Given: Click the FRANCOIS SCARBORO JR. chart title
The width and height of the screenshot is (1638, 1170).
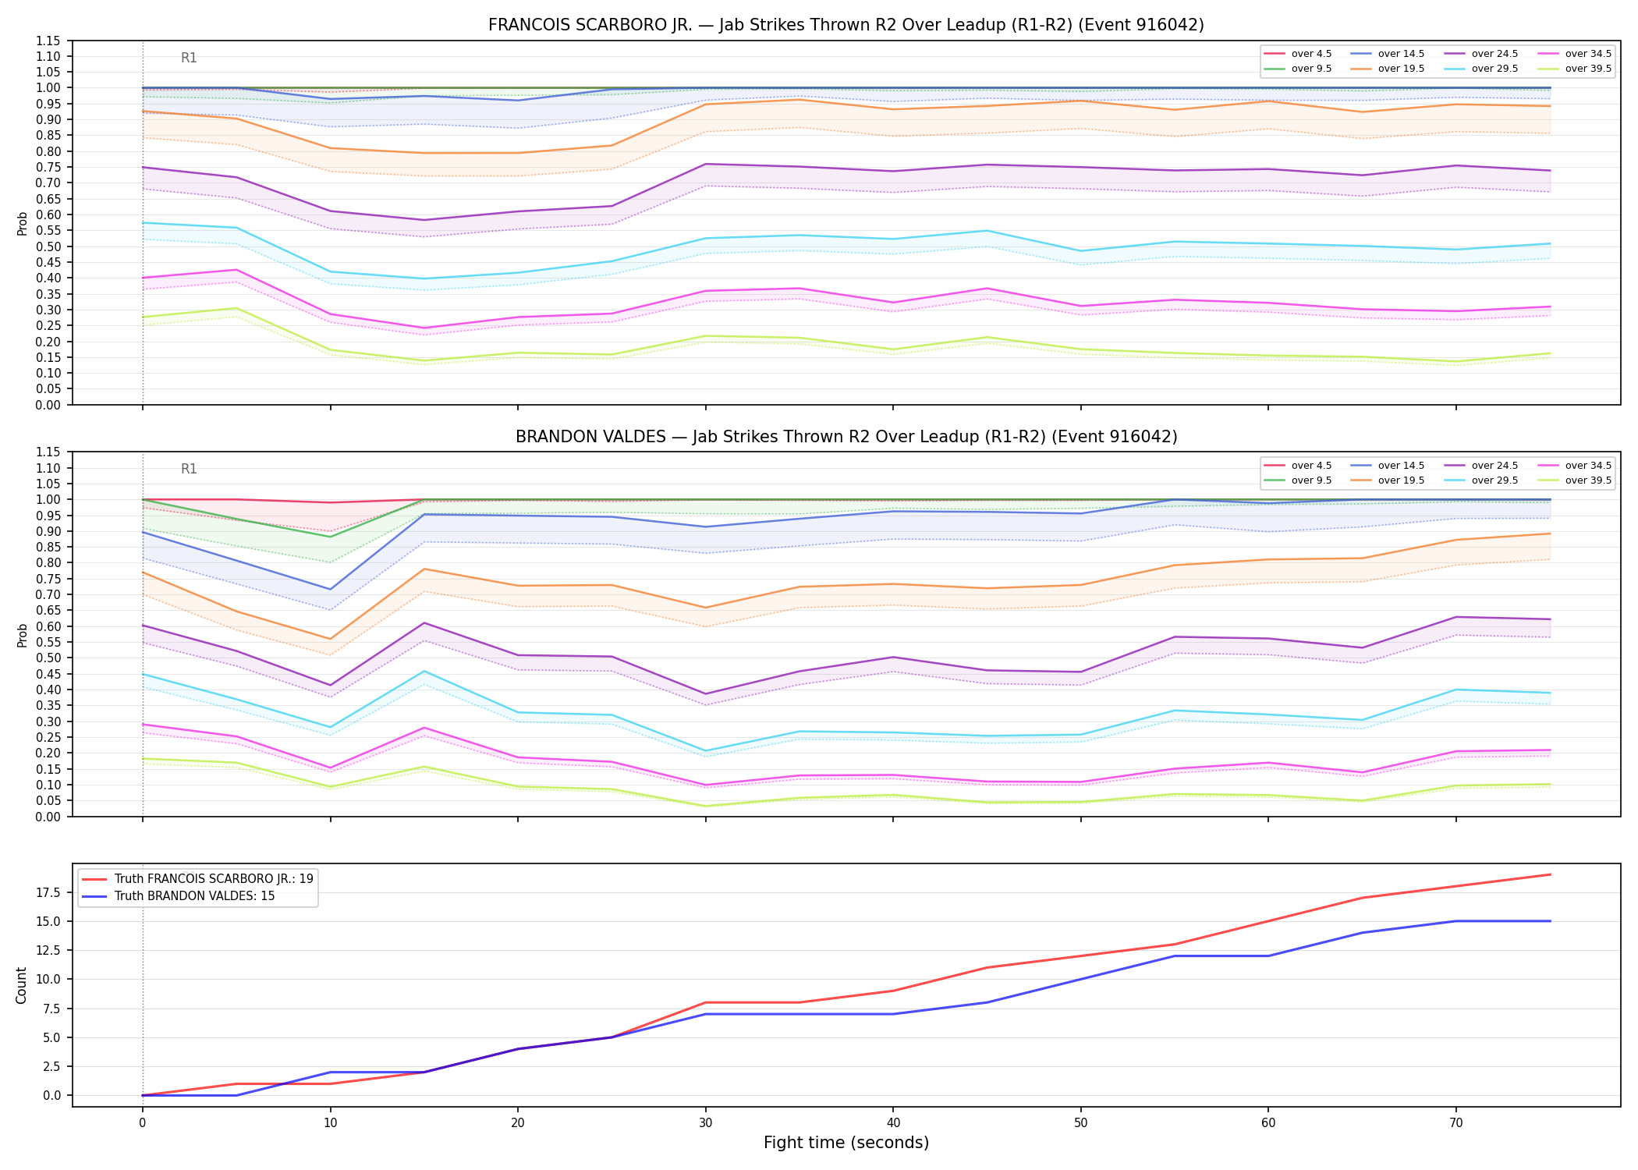Looking at the screenshot, I should coord(846,25).
